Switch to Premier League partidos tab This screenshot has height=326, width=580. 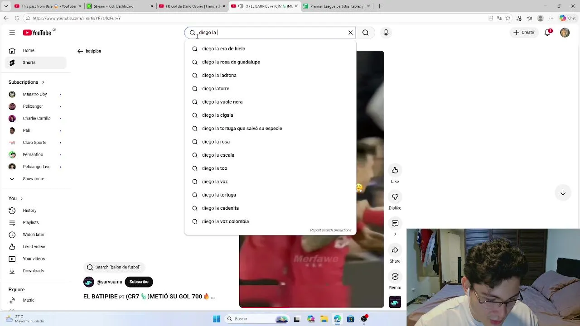click(337, 6)
